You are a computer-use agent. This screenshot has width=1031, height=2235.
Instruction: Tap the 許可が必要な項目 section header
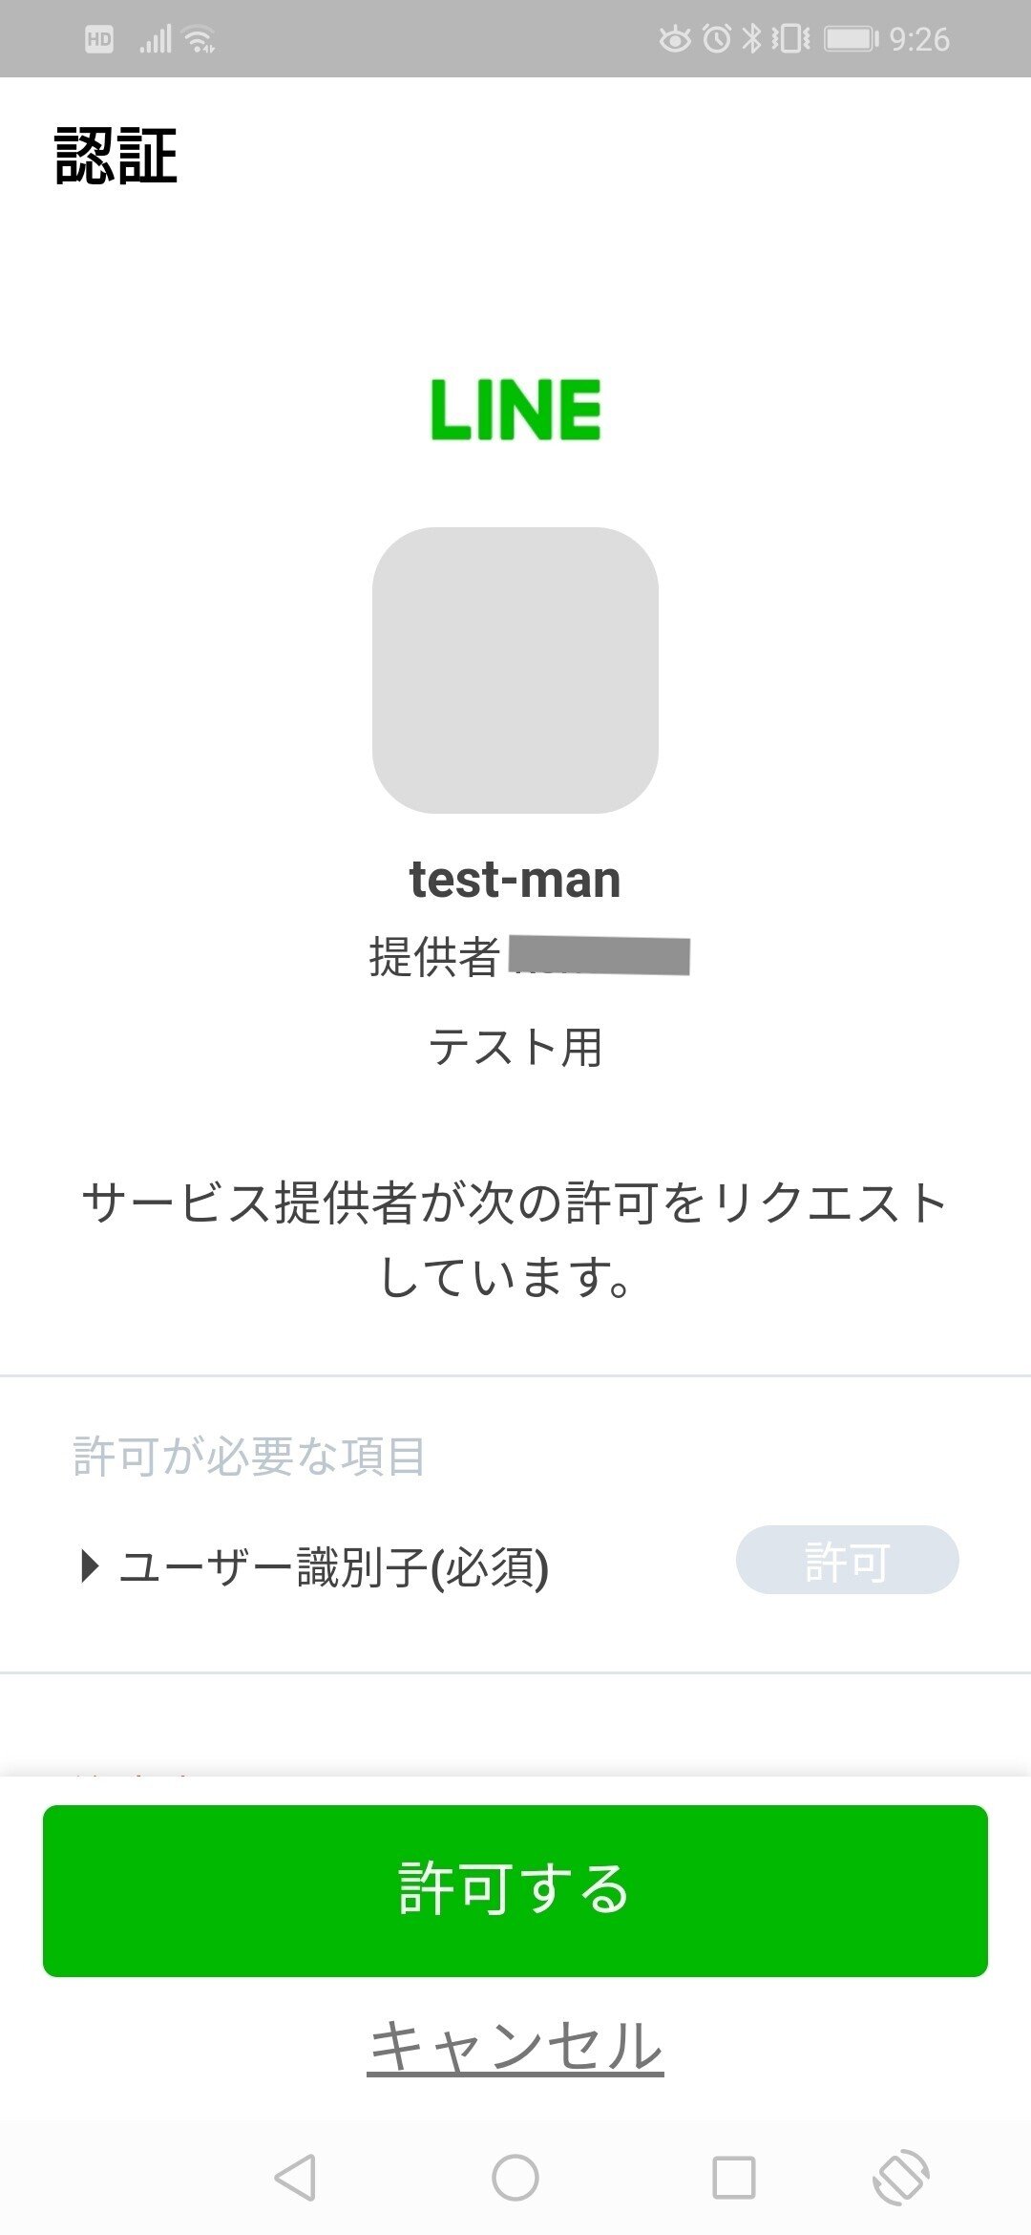249,1457
